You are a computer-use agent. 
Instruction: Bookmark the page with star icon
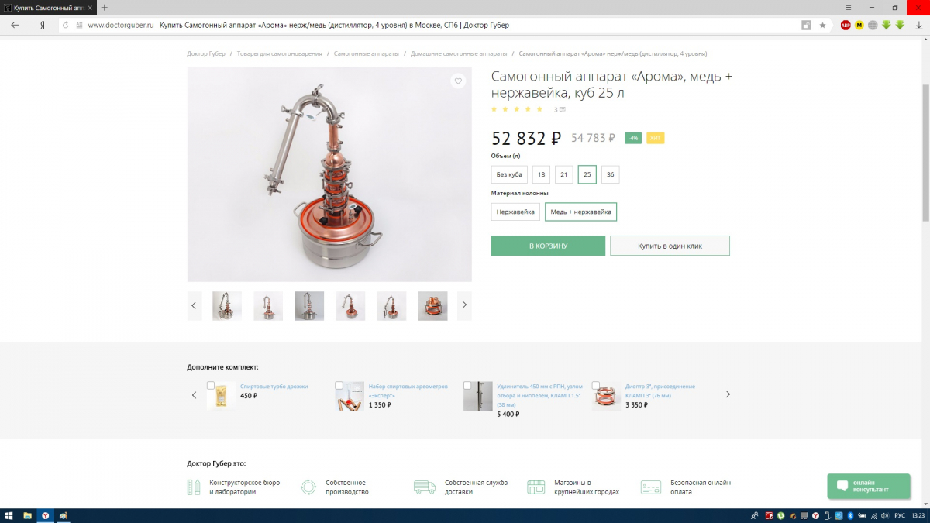pos(822,25)
